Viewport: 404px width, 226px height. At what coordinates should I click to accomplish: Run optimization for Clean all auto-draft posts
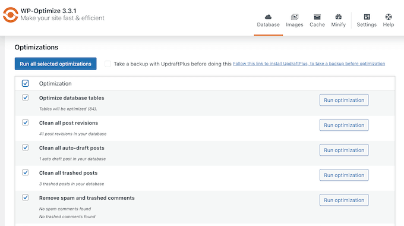[x=344, y=150]
